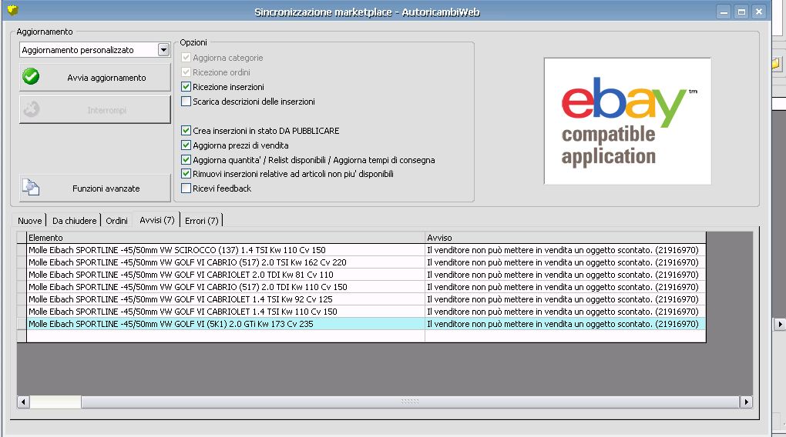The image size is (786, 437).
Task: Click the right arrow on the background window's scrollbar
Action: (x=780, y=324)
